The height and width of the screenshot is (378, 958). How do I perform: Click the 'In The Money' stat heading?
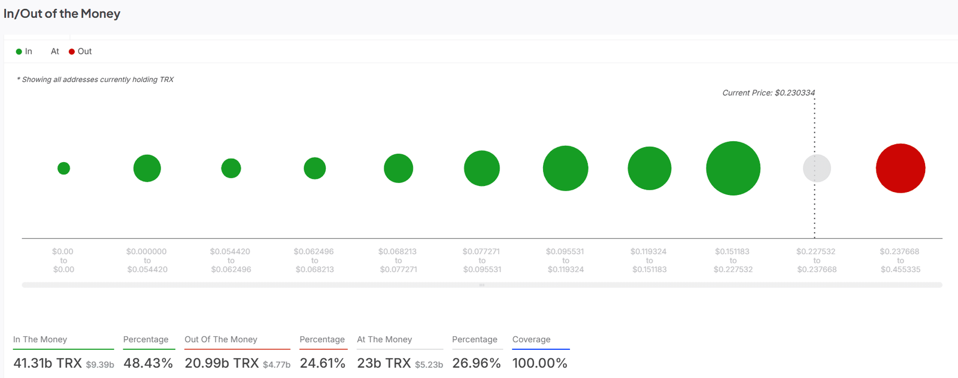click(x=40, y=339)
